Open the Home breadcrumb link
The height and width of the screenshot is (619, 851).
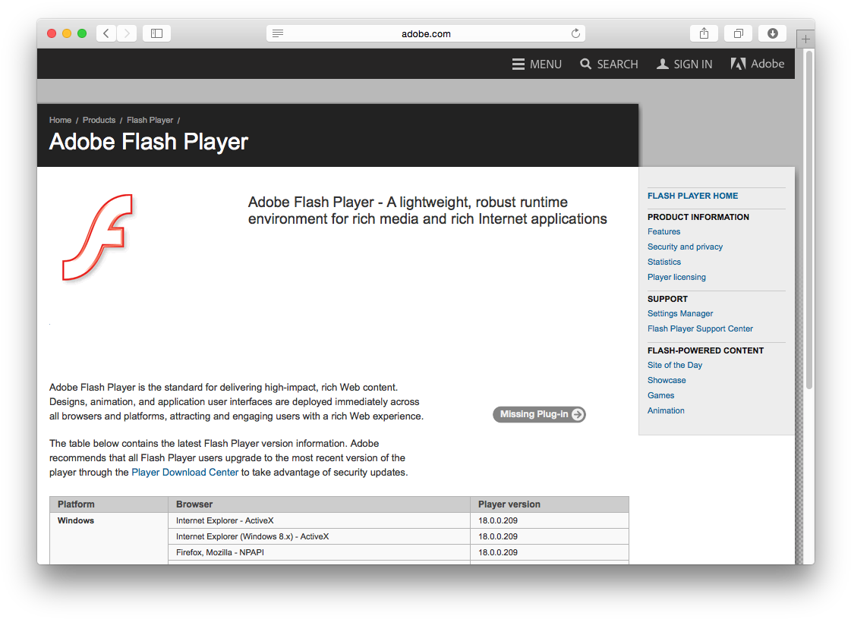pos(60,120)
